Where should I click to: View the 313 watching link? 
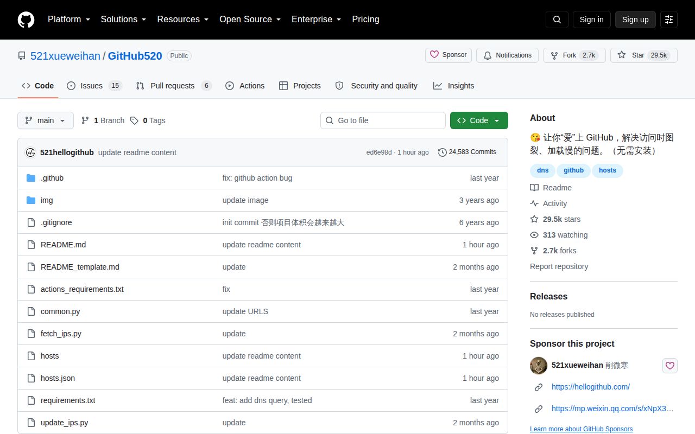559,235
